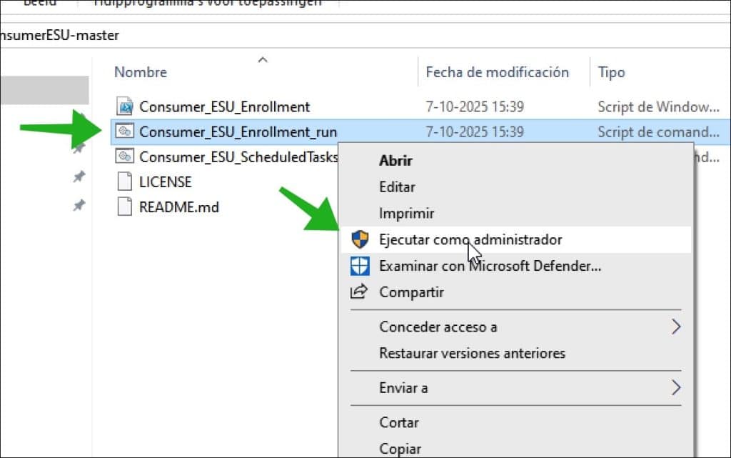The image size is (731, 458).
Task: Choose Imprimir from the context menu
Action: pos(406,214)
